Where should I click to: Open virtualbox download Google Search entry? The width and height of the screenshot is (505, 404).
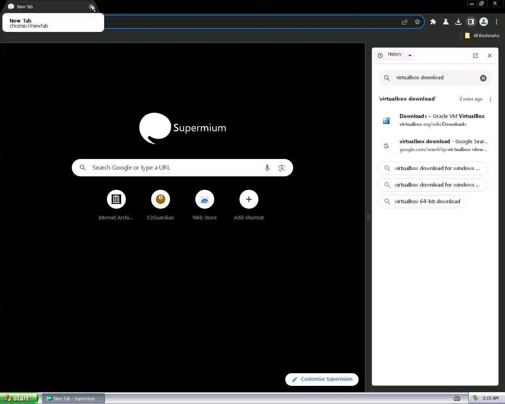click(435, 145)
